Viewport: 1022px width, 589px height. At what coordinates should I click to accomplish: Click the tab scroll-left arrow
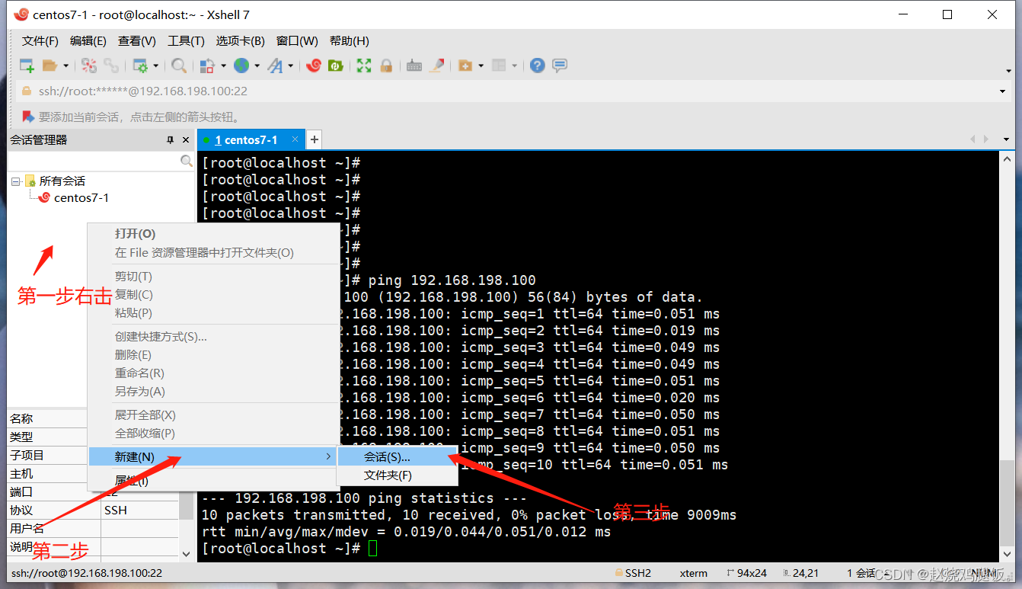coord(972,139)
